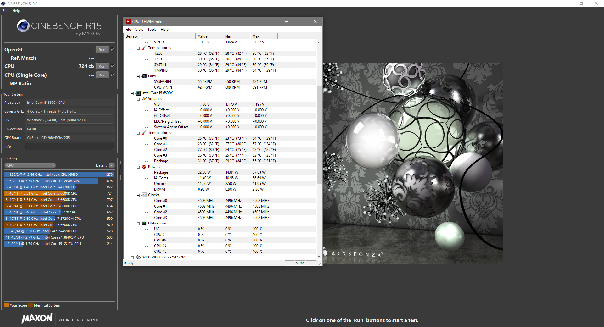Click the Clocks waveform icon
This screenshot has height=327, width=604.
click(x=144, y=195)
